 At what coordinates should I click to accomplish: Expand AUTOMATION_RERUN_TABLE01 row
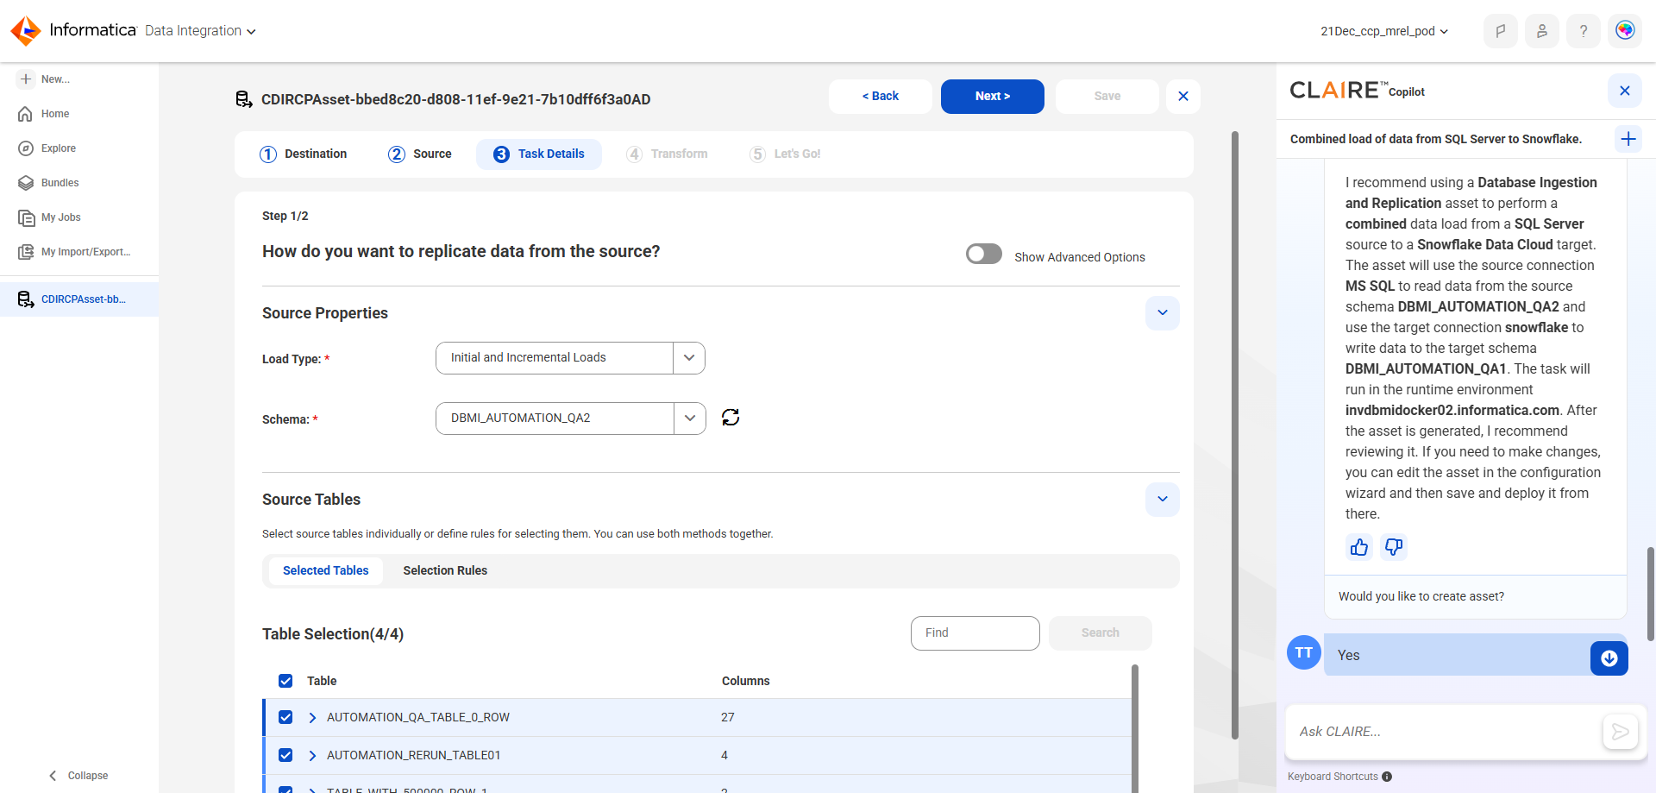click(x=312, y=756)
